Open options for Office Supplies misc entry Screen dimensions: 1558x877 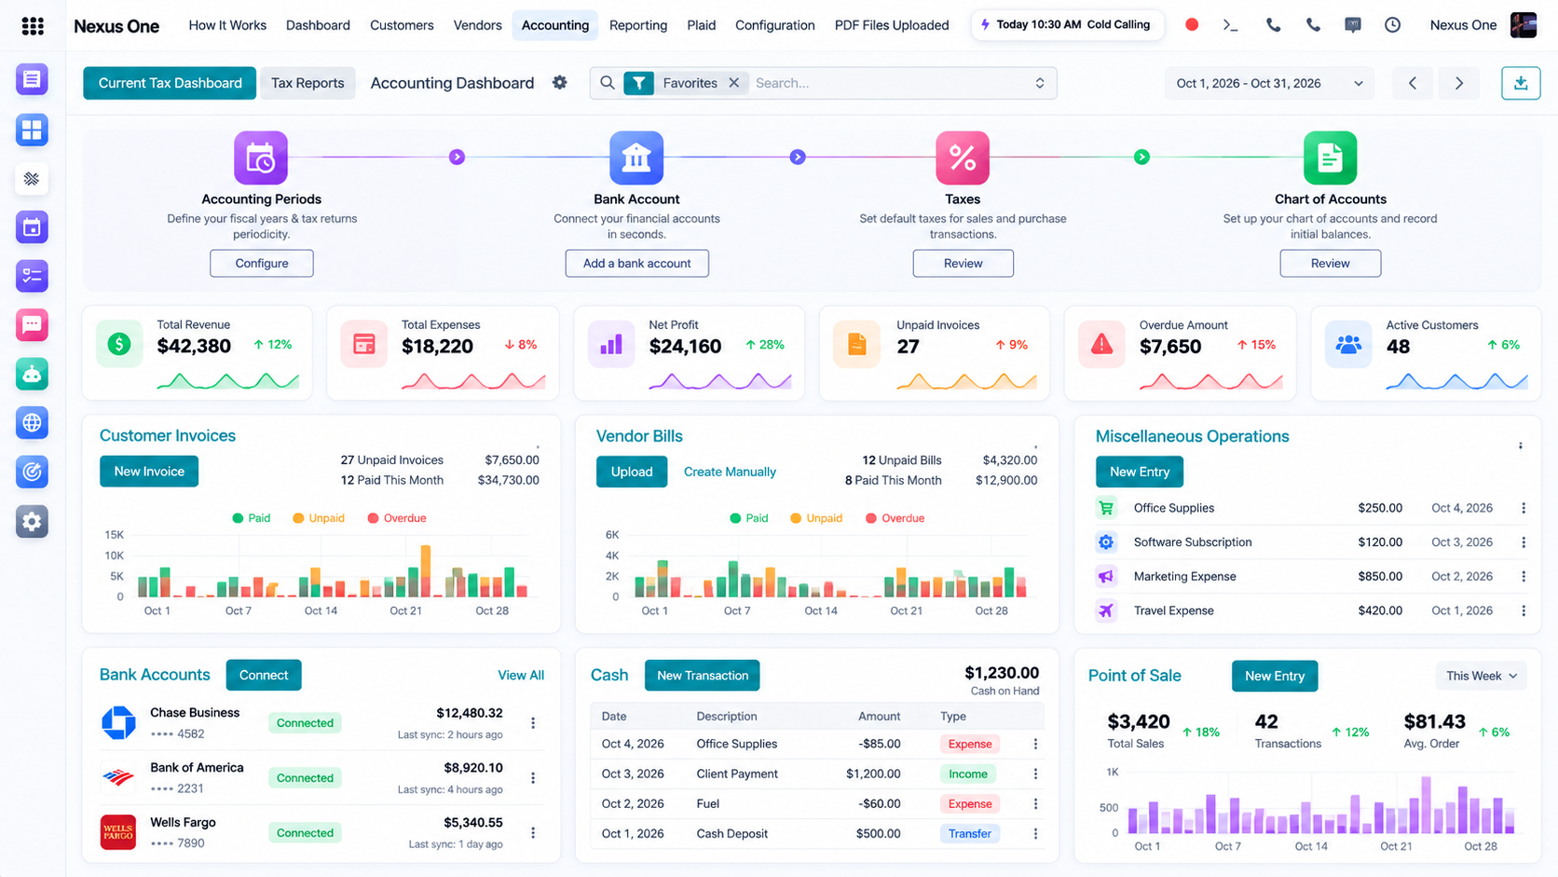coord(1524,508)
